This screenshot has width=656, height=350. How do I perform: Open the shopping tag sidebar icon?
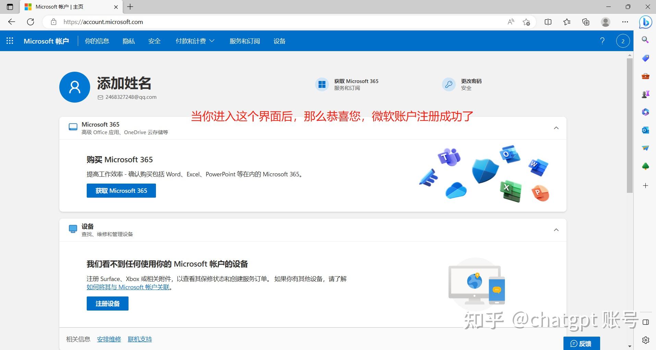(x=645, y=58)
